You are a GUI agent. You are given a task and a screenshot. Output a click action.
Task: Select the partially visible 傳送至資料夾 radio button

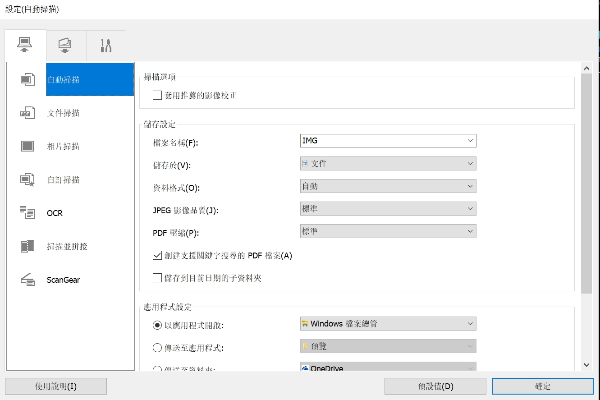(x=157, y=369)
